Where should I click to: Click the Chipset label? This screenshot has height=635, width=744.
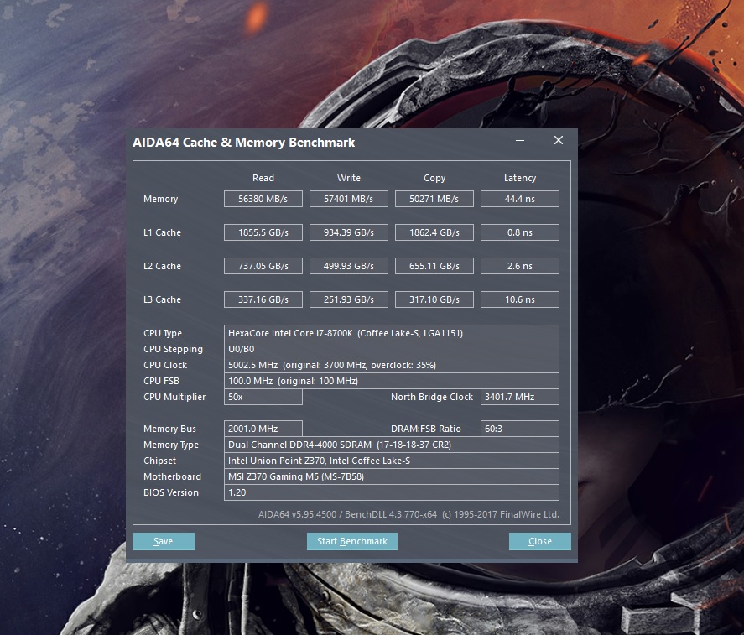pos(160,461)
